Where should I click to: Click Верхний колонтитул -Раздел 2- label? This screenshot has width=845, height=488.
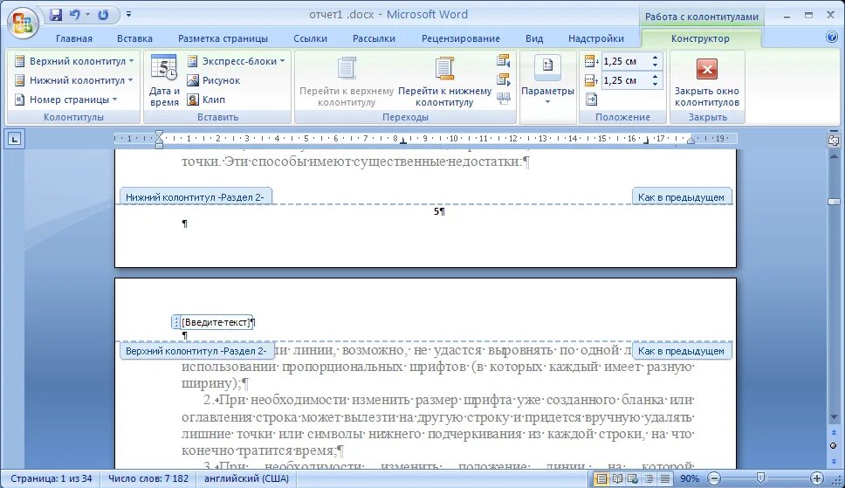196,351
